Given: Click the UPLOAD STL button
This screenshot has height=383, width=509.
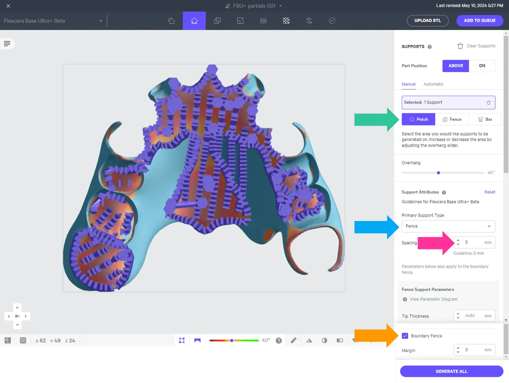Looking at the screenshot, I should pyautogui.click(x=427, y=21).
